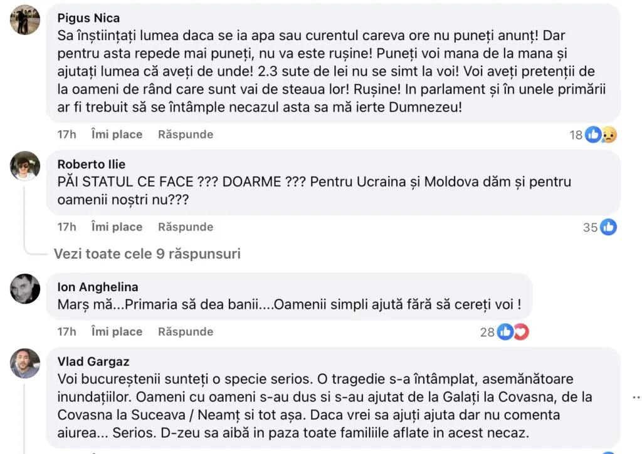Click the like reaction icon on Ion Anghelina's comment

point(505,332)
